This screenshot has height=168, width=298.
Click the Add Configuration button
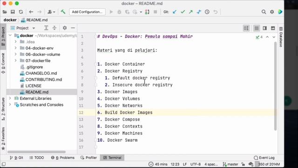(x=87, y=12)
